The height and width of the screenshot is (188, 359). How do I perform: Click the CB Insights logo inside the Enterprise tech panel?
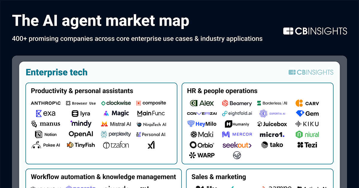tap(311, 72)
